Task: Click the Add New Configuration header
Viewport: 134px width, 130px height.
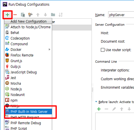Action: (28, 21)
